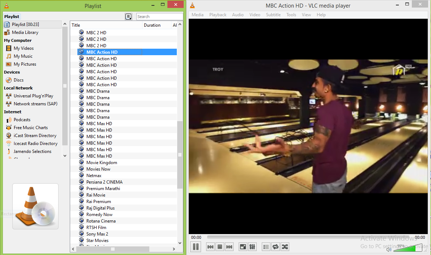Skip to next media in player
The image size is (431, 255).
(x=229, y=247)
